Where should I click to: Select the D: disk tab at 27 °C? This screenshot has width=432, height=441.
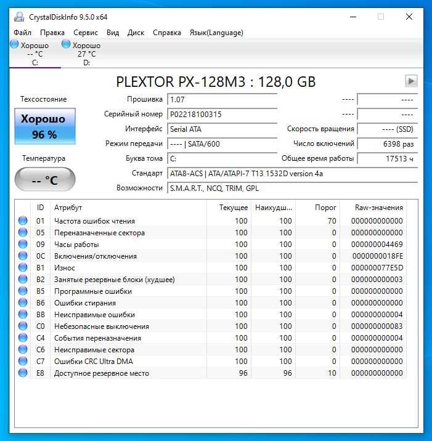pyautogui.click(x=86, y=54)
